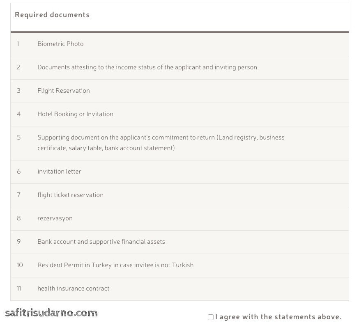Click row number 11 in the list
Image resolution: width=359 pixels, height=325 pixels.
pos(19,288)
